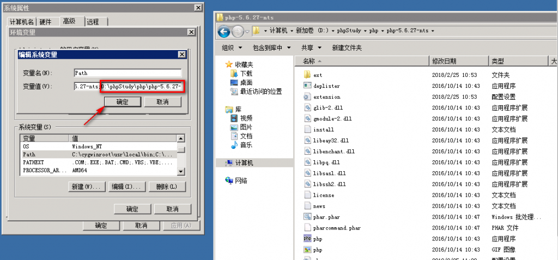Select the extension configuration file icon

point(307,97)
